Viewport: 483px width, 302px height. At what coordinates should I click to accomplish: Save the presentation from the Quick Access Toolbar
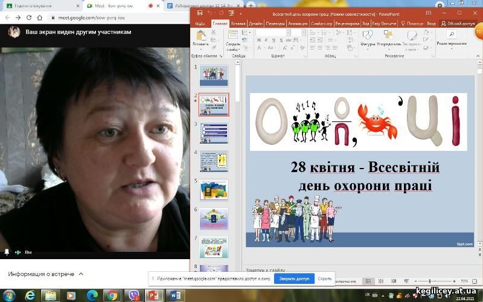tap(200, 13)
